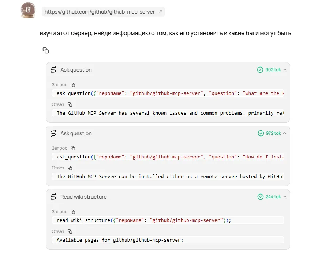Select the read_wiki_structure request code line
The width and height of the screenshot is (329, 257).
144,220
